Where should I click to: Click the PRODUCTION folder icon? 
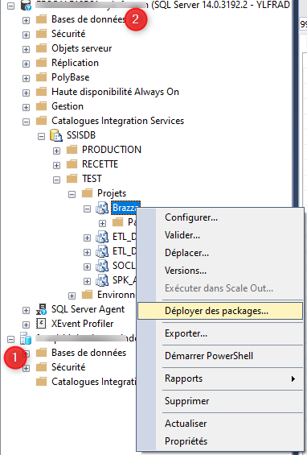click(72, 150)
